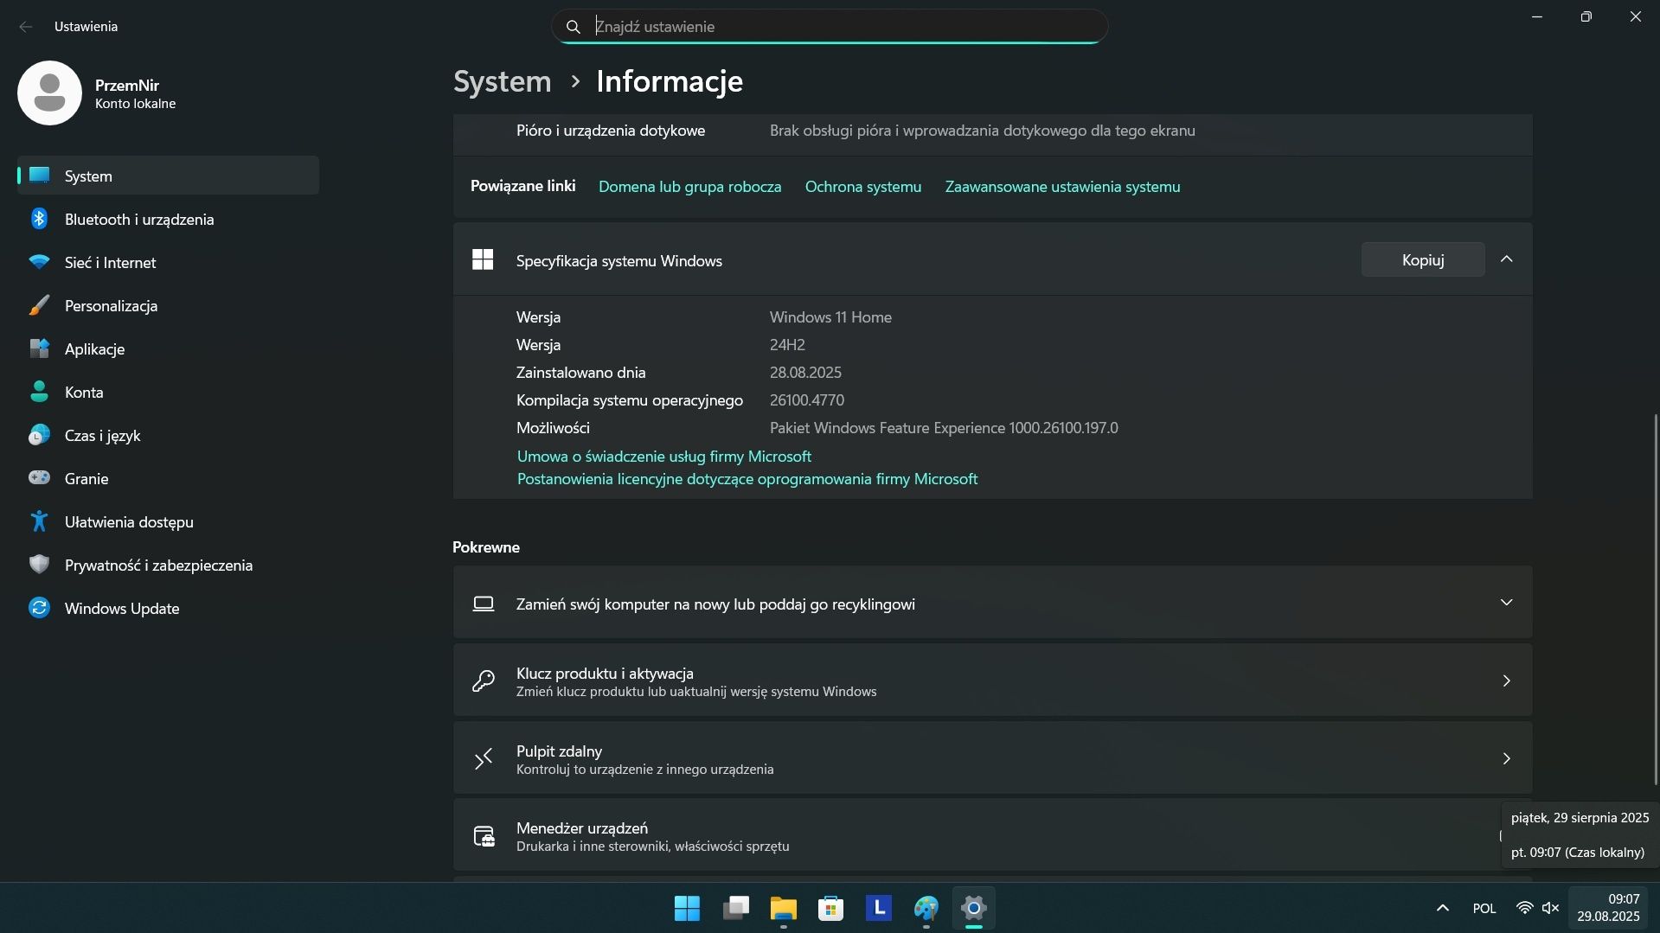Open the PrzemNir account avatar
Viewport: 1660px width, 933px height.
click(49, 93)
